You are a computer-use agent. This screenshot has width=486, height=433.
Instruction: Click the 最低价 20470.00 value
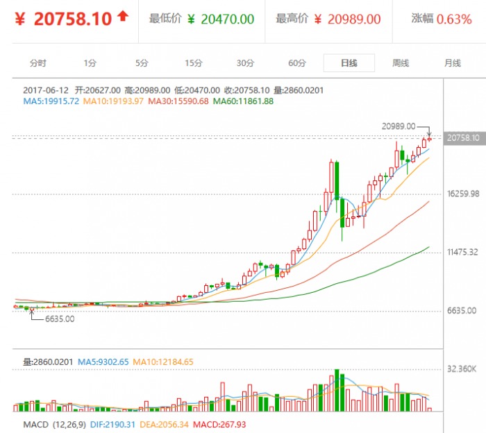[x=228, y=19]
